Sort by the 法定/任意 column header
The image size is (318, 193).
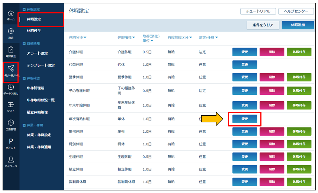pyautogui.click(x=208, y=37)
